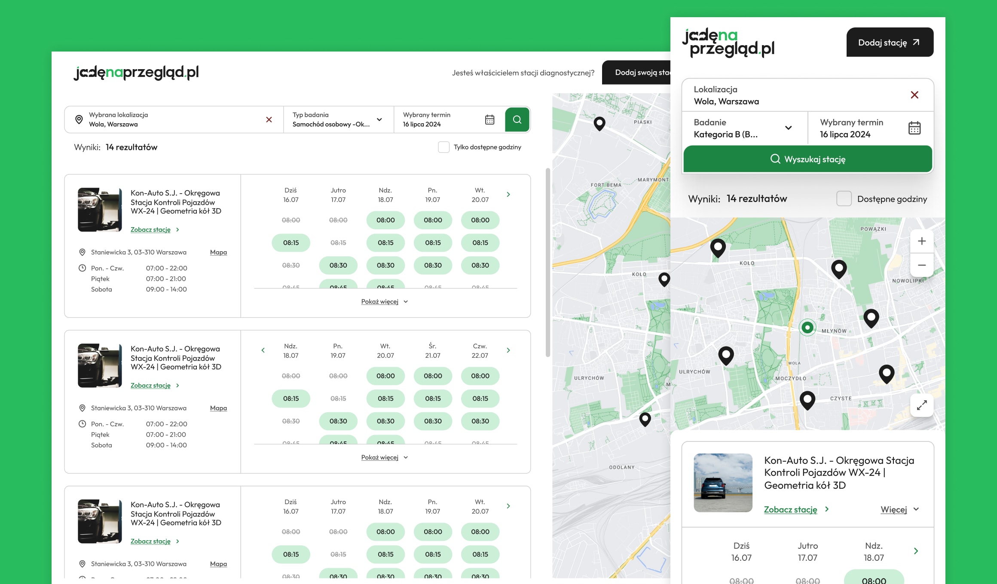Open the Typ badania dropdown
This screenshot has height=584, width=997.
pyautogui.click(x=338, y=120)
